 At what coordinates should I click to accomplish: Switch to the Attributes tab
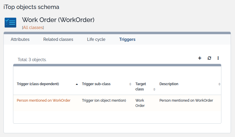pos(20,39)
